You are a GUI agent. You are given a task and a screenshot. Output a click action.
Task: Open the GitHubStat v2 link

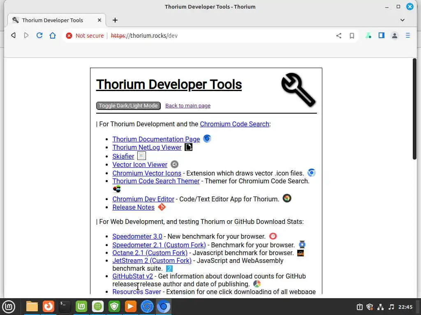(x=133, y=276)
